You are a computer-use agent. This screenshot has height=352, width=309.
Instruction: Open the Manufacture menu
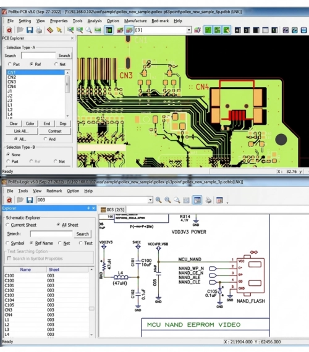tap(135, 21)
